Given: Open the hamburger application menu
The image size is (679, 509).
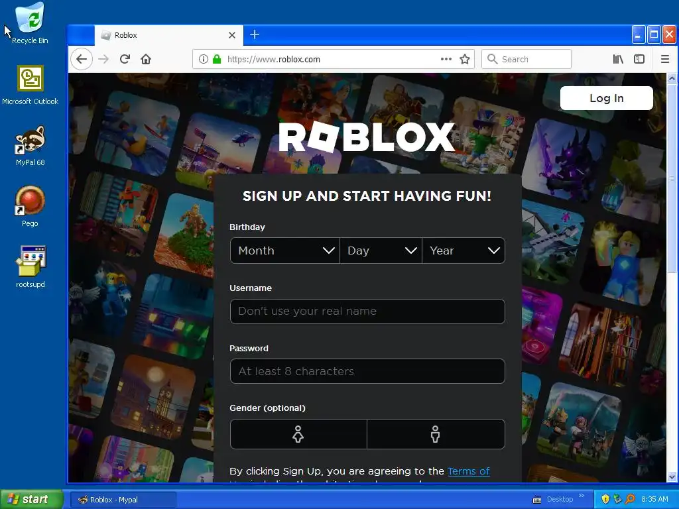Looking at the screenshot, I should point(665,59).
